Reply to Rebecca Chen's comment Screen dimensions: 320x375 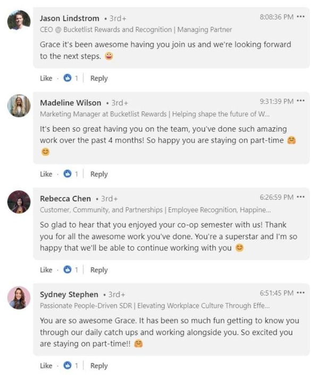[99, 270]
